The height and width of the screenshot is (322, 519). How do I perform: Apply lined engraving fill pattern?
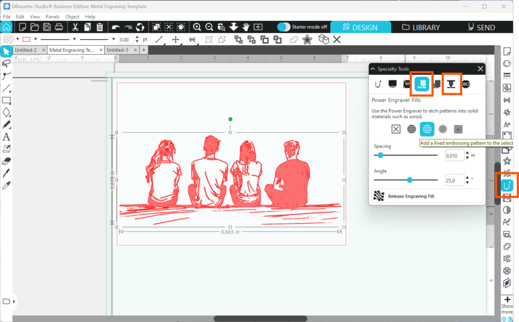[x=427, y=129]
